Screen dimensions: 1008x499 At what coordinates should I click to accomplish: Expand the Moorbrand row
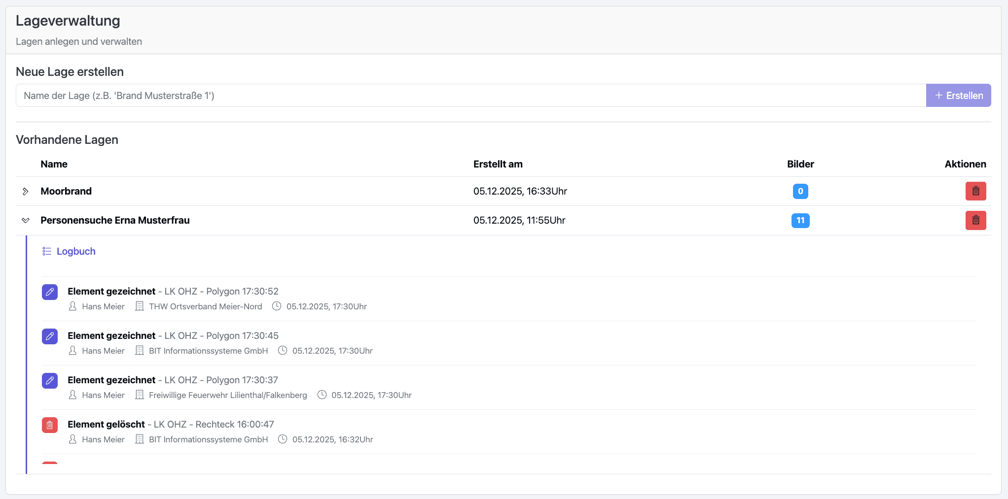click(26, 191)
